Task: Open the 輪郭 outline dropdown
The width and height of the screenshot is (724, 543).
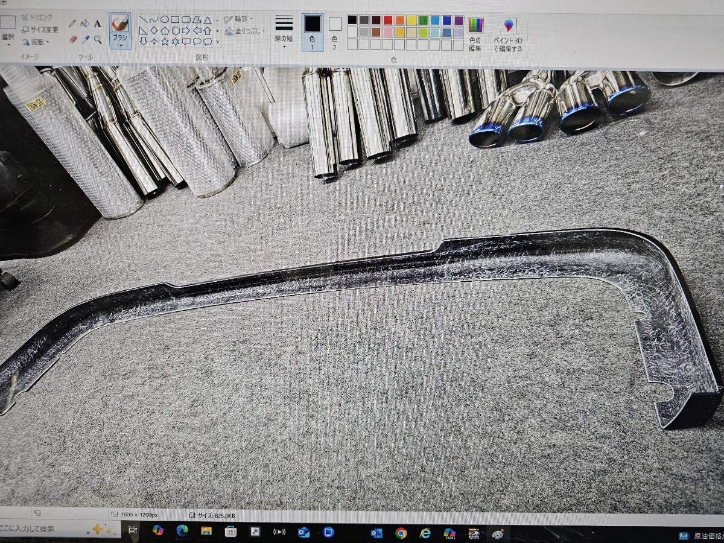Action: tap(239, 19)
